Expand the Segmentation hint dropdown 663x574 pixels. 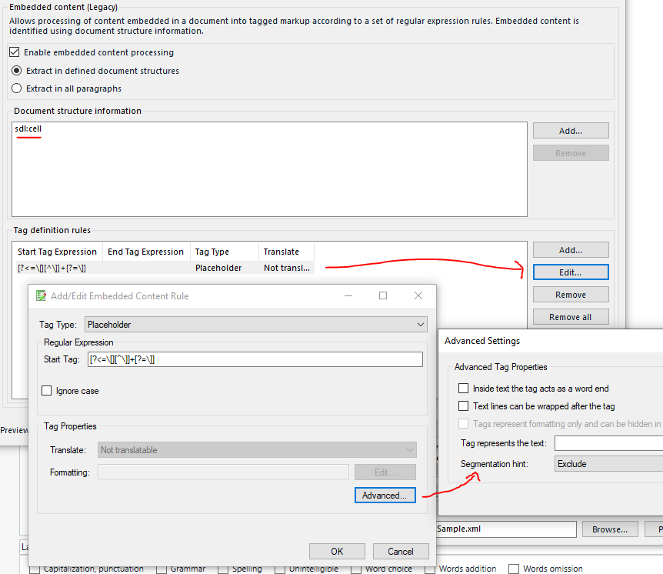point(608,464)
